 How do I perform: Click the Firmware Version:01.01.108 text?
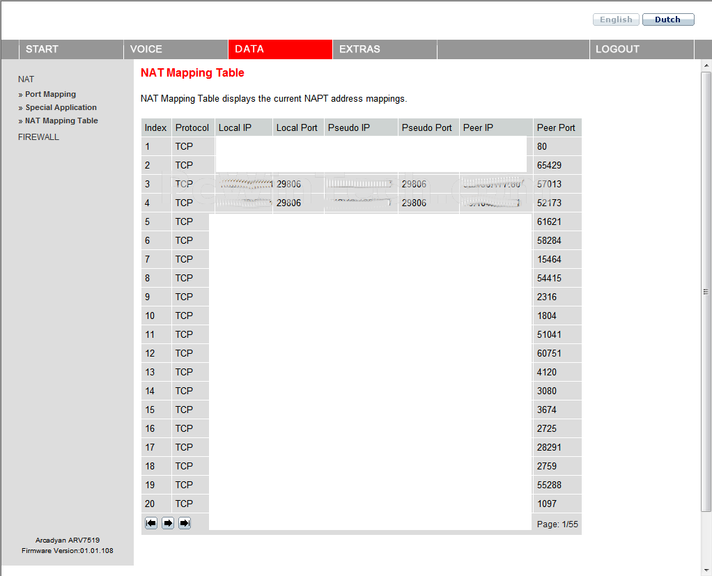[x=67, y=551]
